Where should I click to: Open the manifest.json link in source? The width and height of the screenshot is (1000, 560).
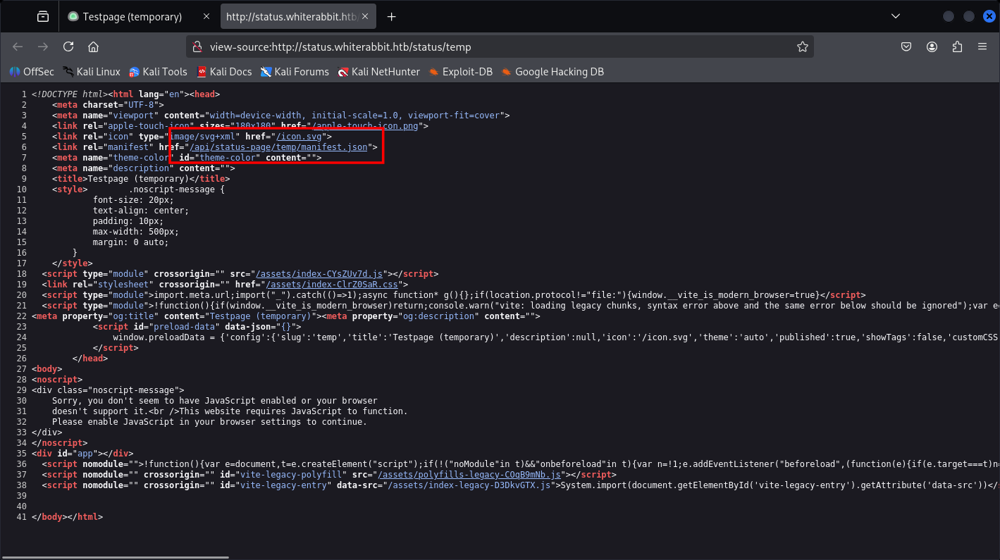click(x=278, y=147)
